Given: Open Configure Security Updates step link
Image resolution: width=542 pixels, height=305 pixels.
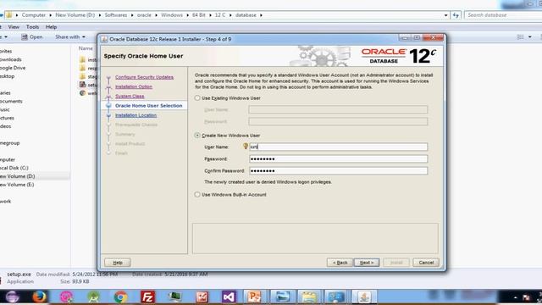Looking at the screenshot, I should pos(144,77).
